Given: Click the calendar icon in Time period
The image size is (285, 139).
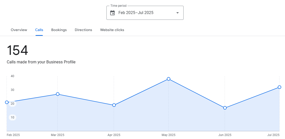Looking at the screenshot, I should pyautogui.click(x=112, y=13).
